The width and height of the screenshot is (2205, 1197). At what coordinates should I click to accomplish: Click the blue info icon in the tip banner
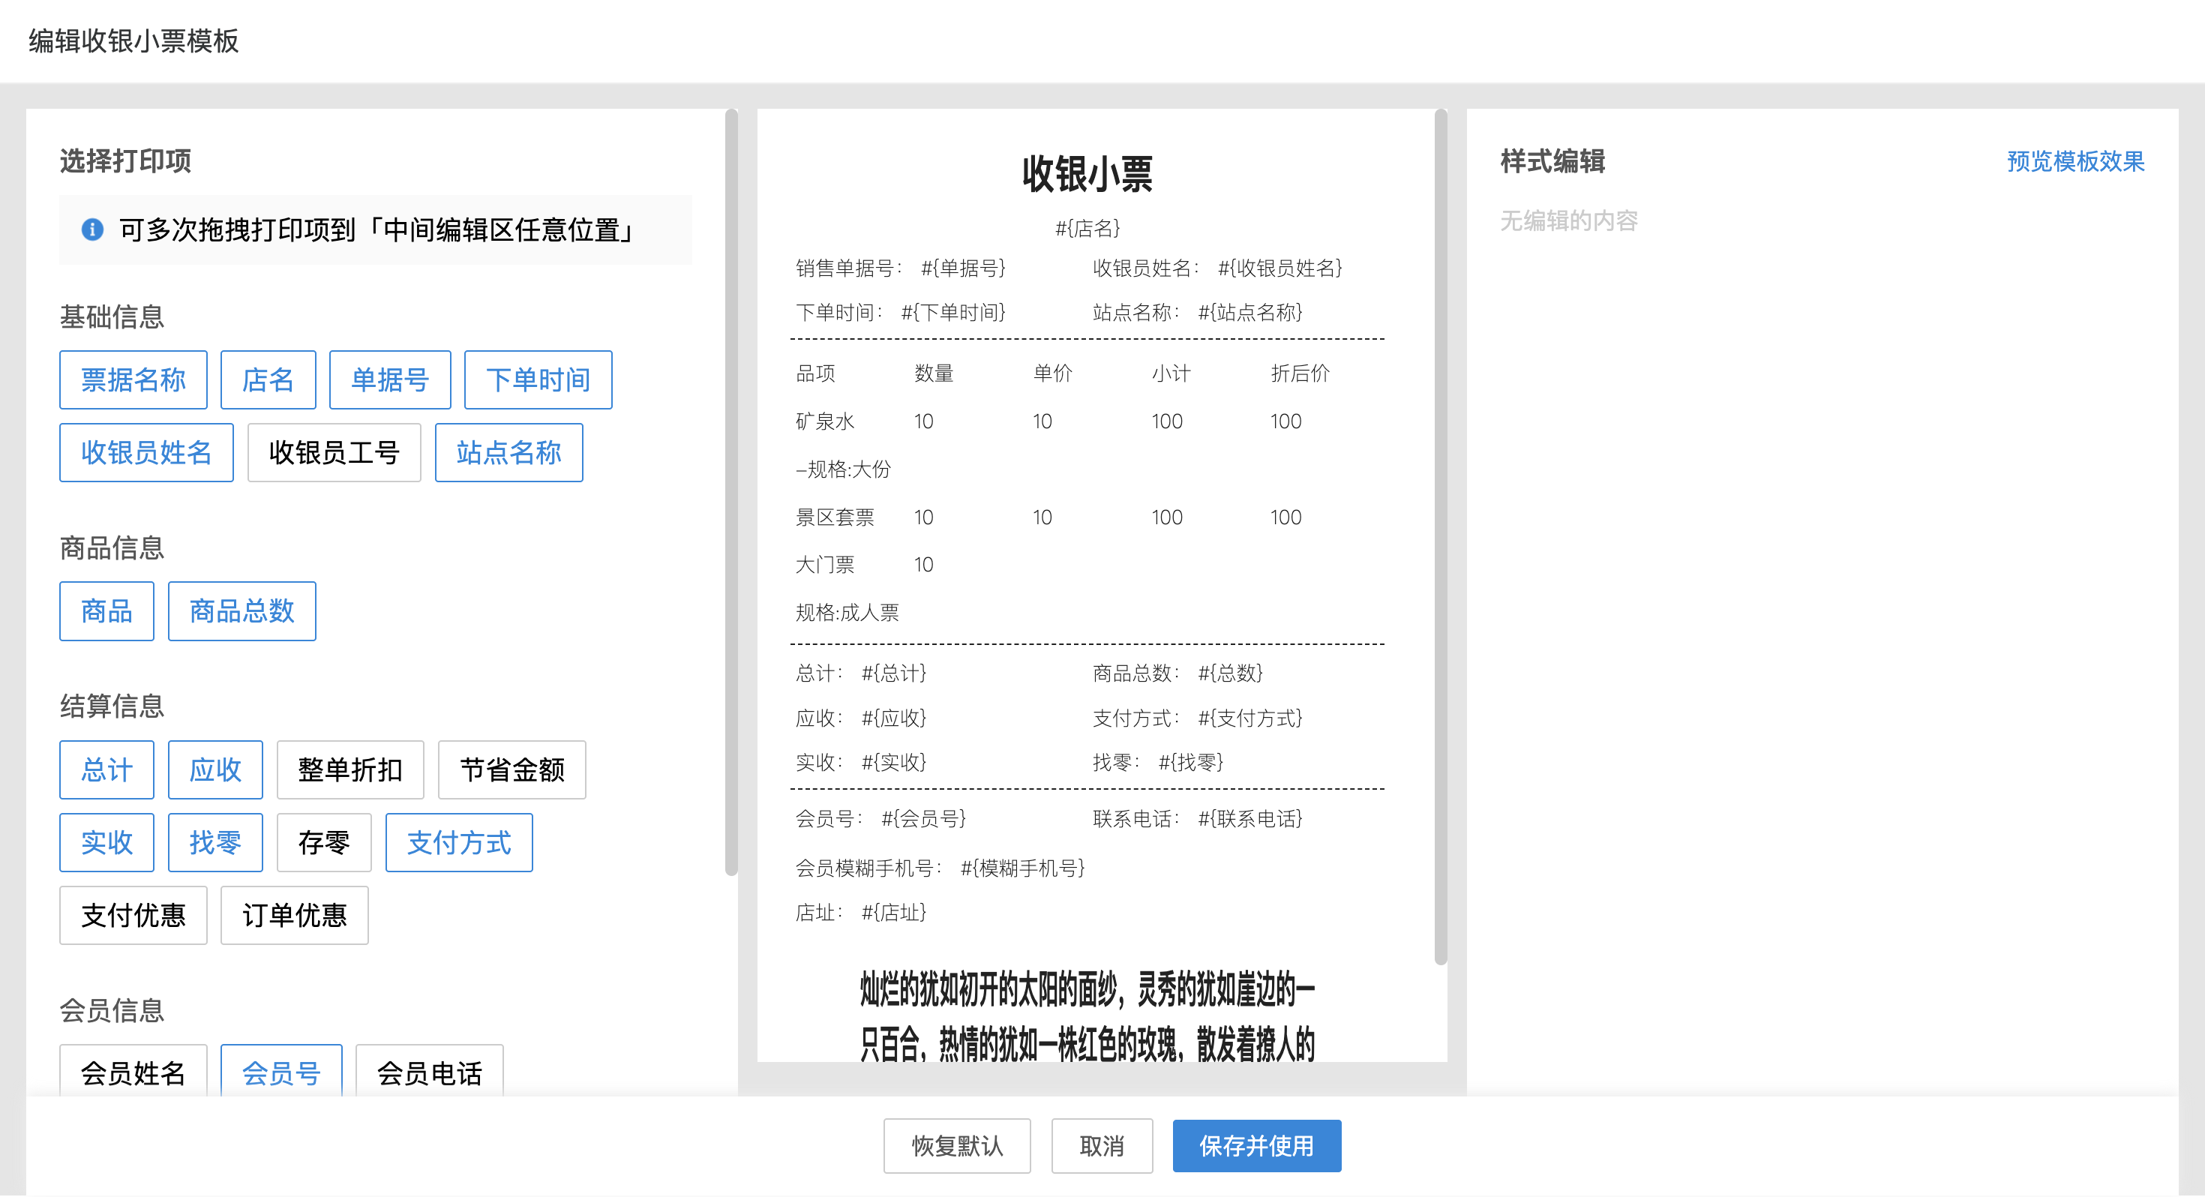click(92, 229)
